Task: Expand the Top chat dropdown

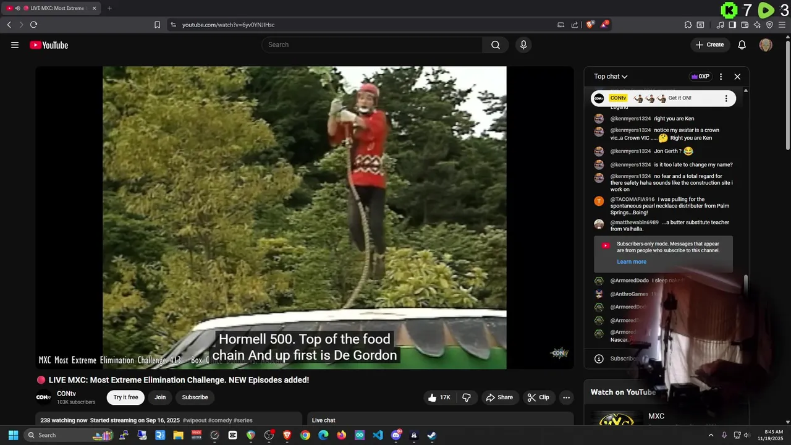Action: pos(611,77)
